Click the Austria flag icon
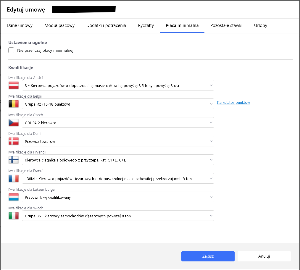This screenshot has width=300, height=270. pyautogui.click(x=14, y=85)
